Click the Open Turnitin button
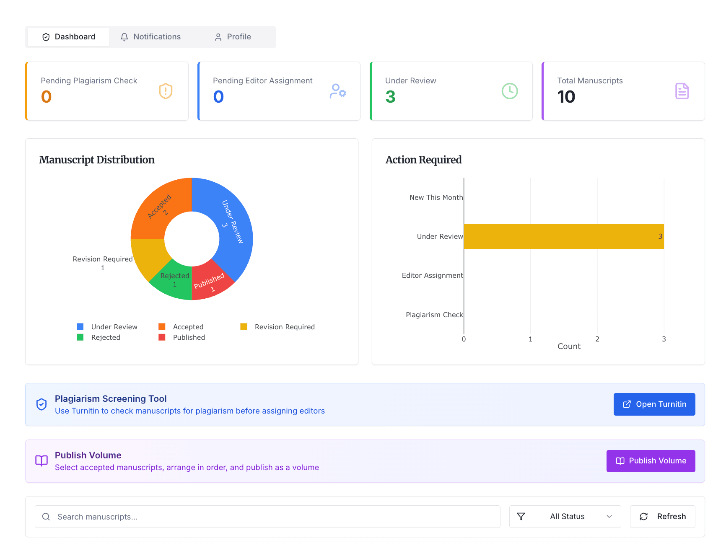726x543 pixels. coord(654,404)
